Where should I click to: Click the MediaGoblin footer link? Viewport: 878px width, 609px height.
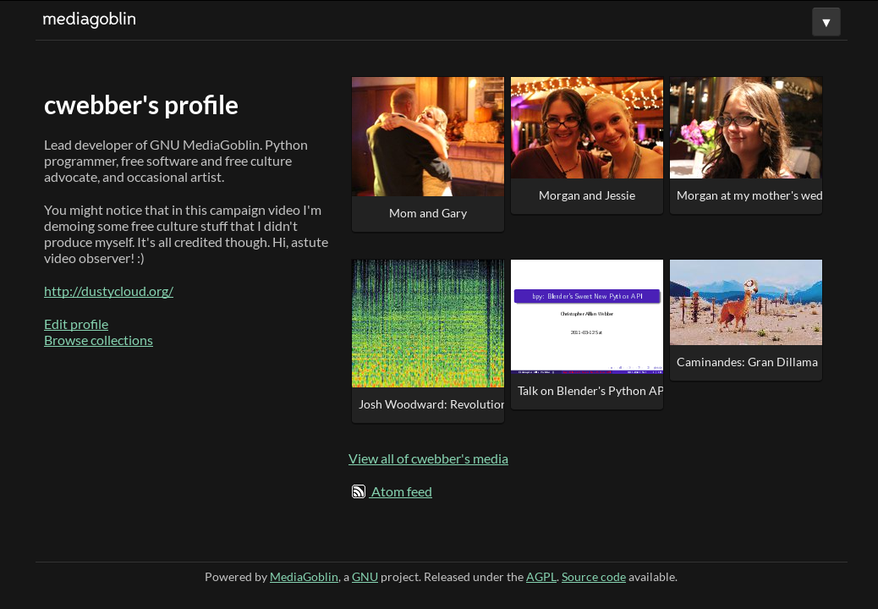point(304,577)
